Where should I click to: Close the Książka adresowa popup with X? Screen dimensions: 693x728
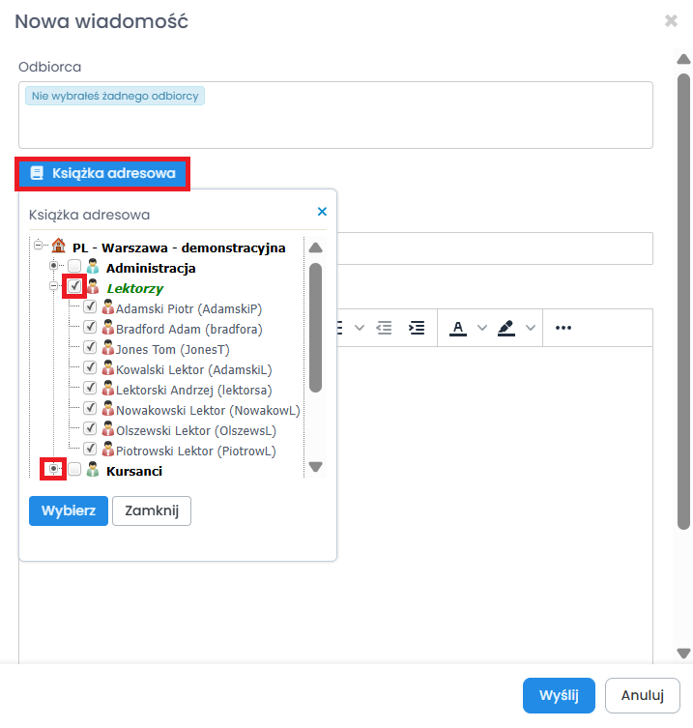click(x=322, y=212)
